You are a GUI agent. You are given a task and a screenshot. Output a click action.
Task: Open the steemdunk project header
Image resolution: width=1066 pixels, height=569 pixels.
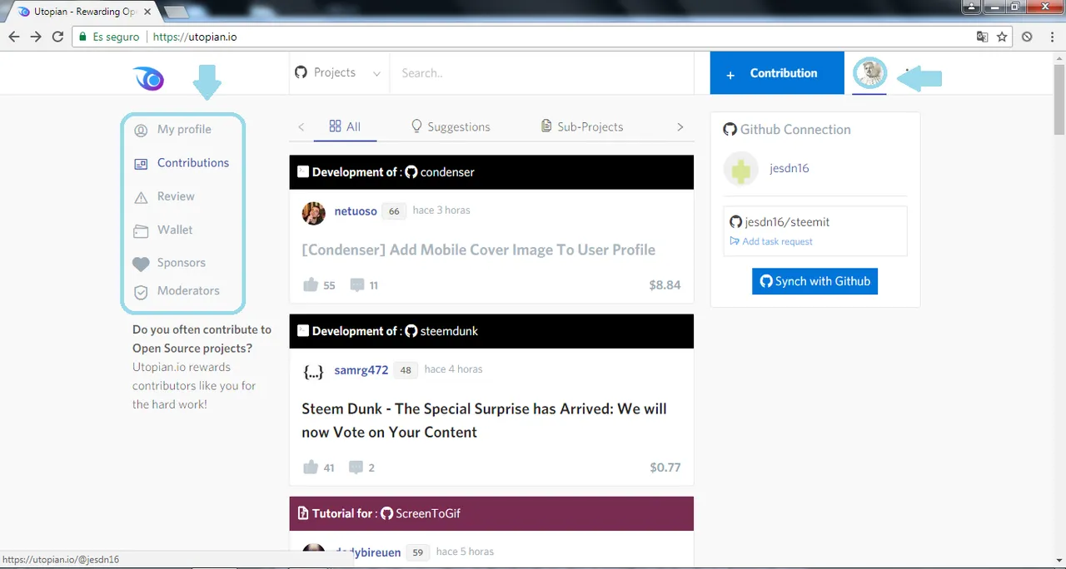(x=491, y=331)
